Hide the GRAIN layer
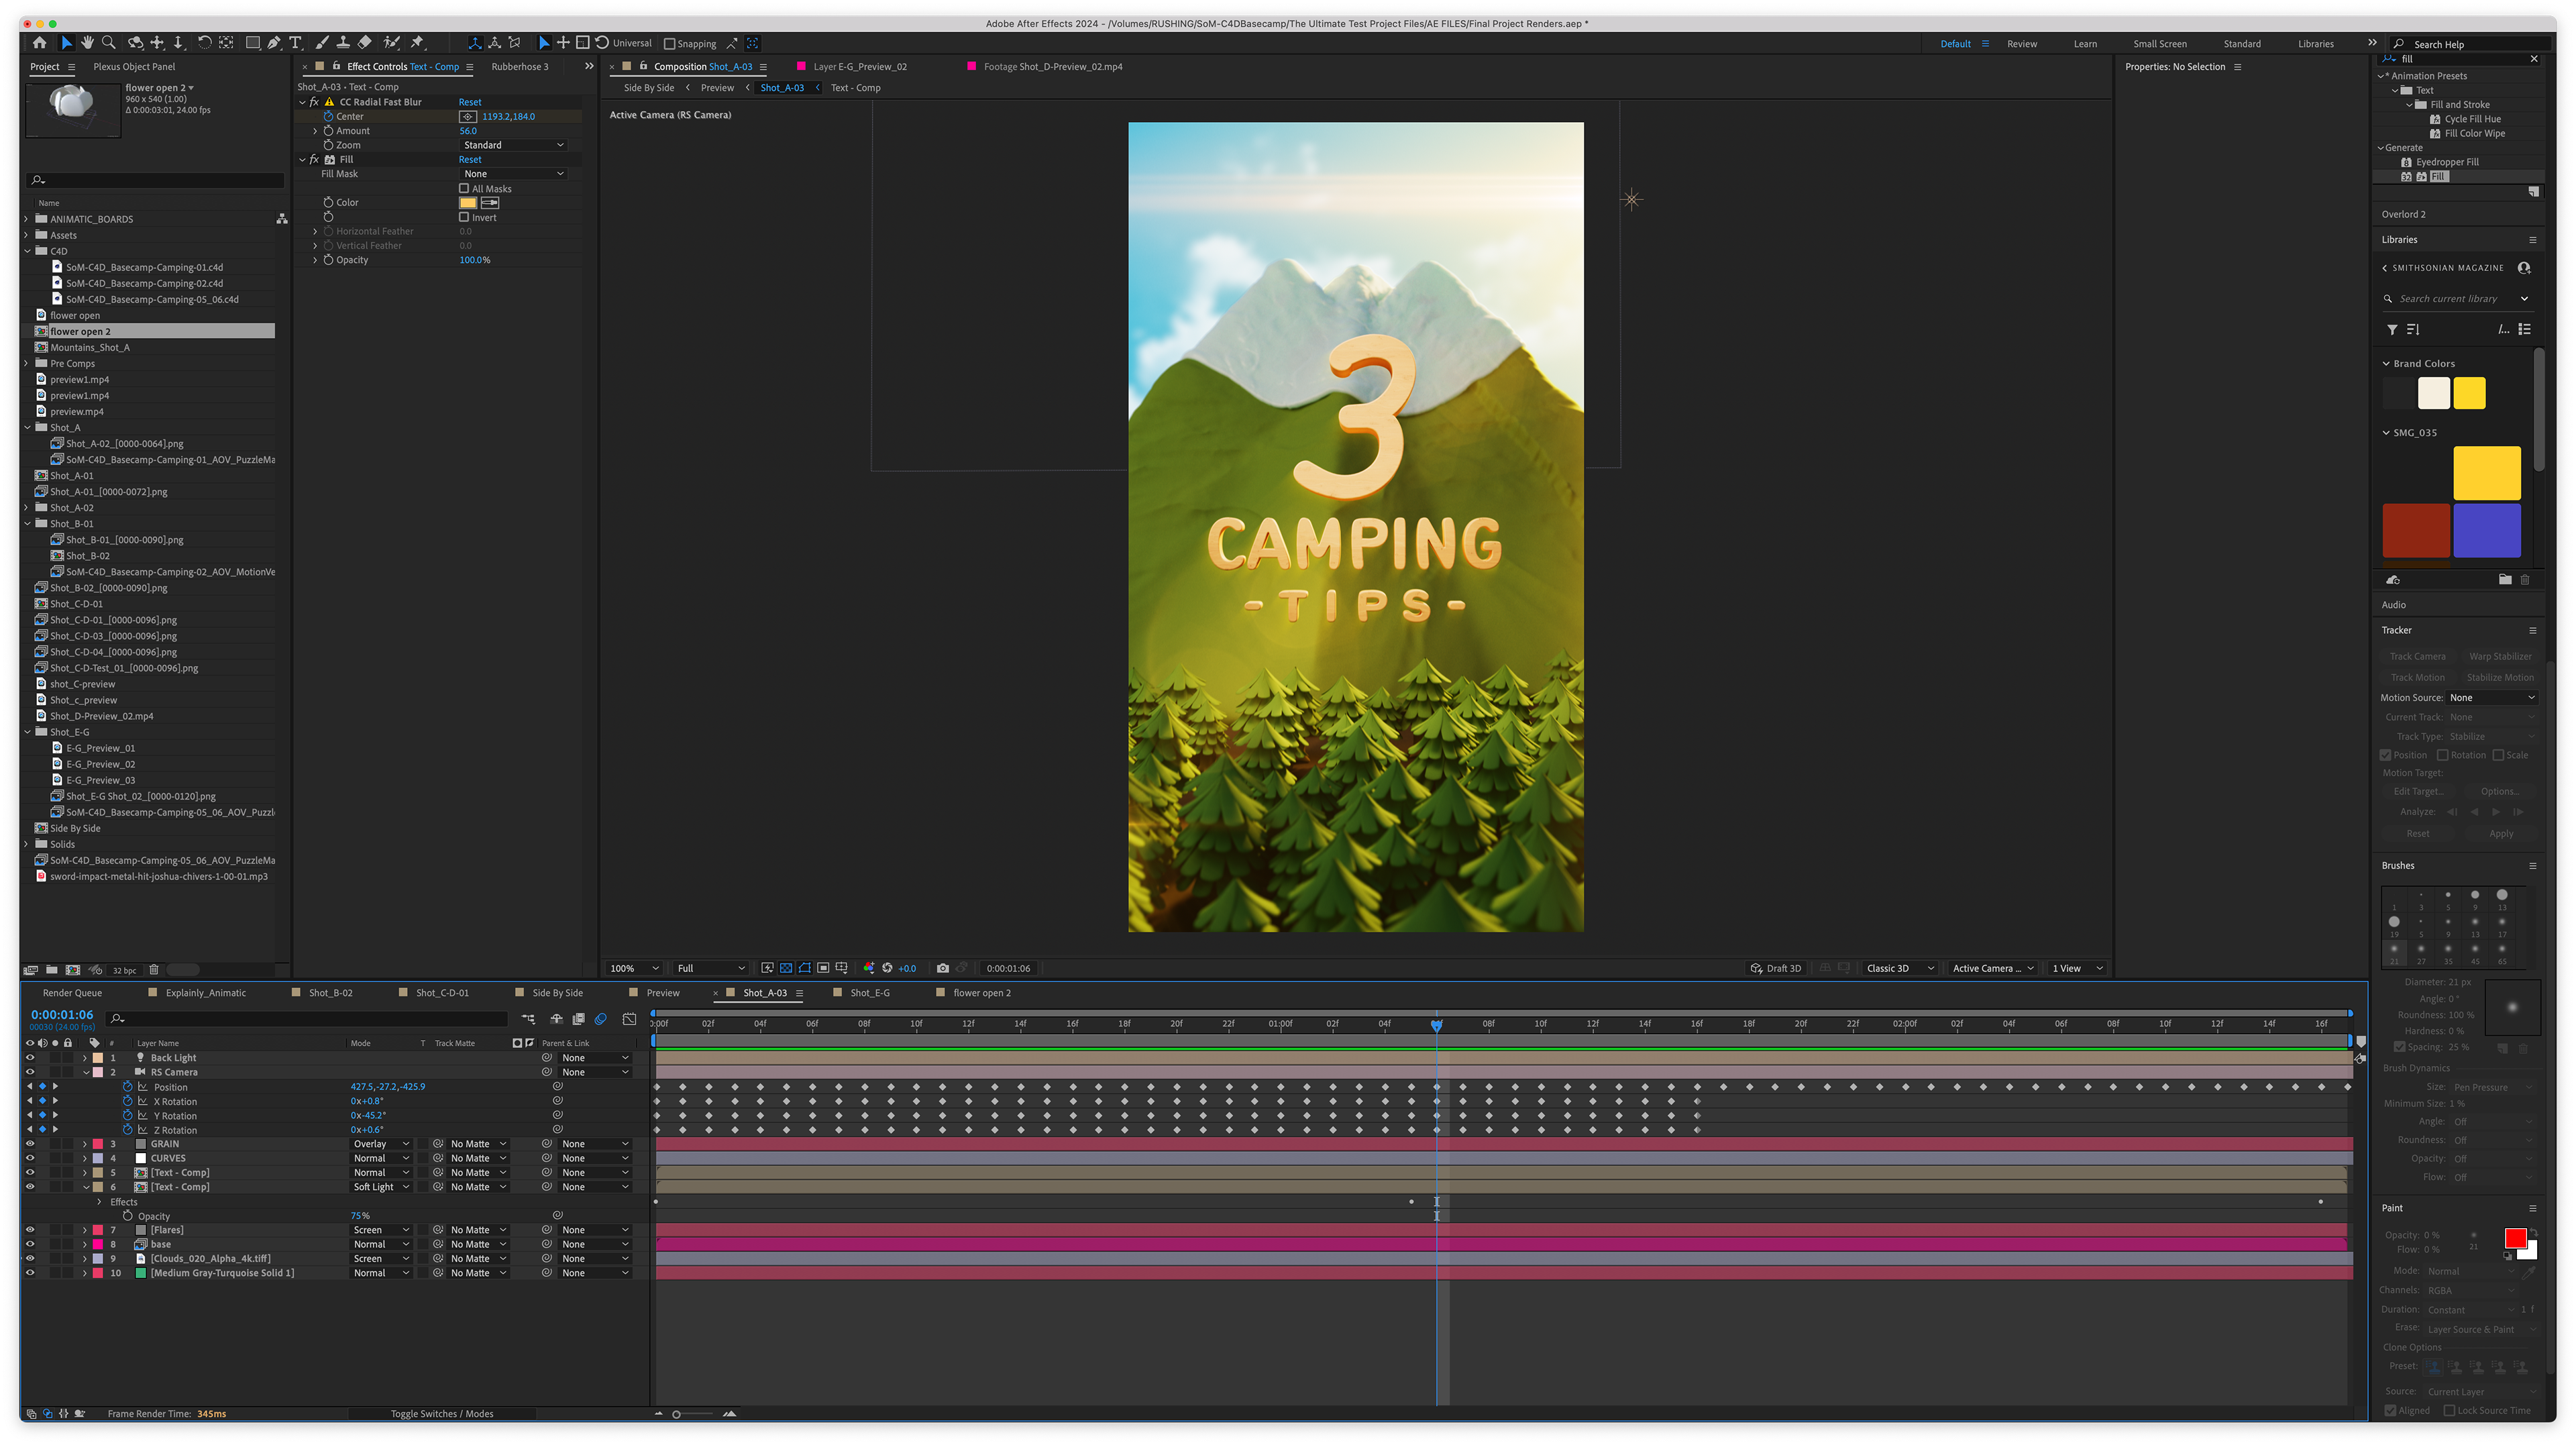The height and width of the screenshot is (1445, 2576). pos(29,1144)
